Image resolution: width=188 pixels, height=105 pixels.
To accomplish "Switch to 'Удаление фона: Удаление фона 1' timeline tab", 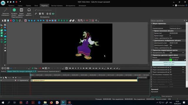I will (49, 71).
